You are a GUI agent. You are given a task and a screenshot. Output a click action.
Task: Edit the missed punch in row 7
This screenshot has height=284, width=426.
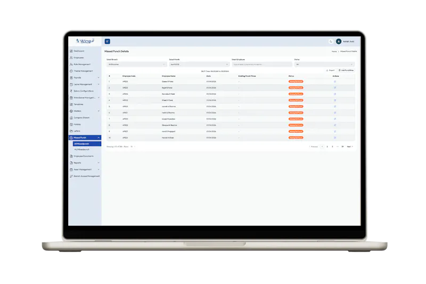click(x=335, y=119)
